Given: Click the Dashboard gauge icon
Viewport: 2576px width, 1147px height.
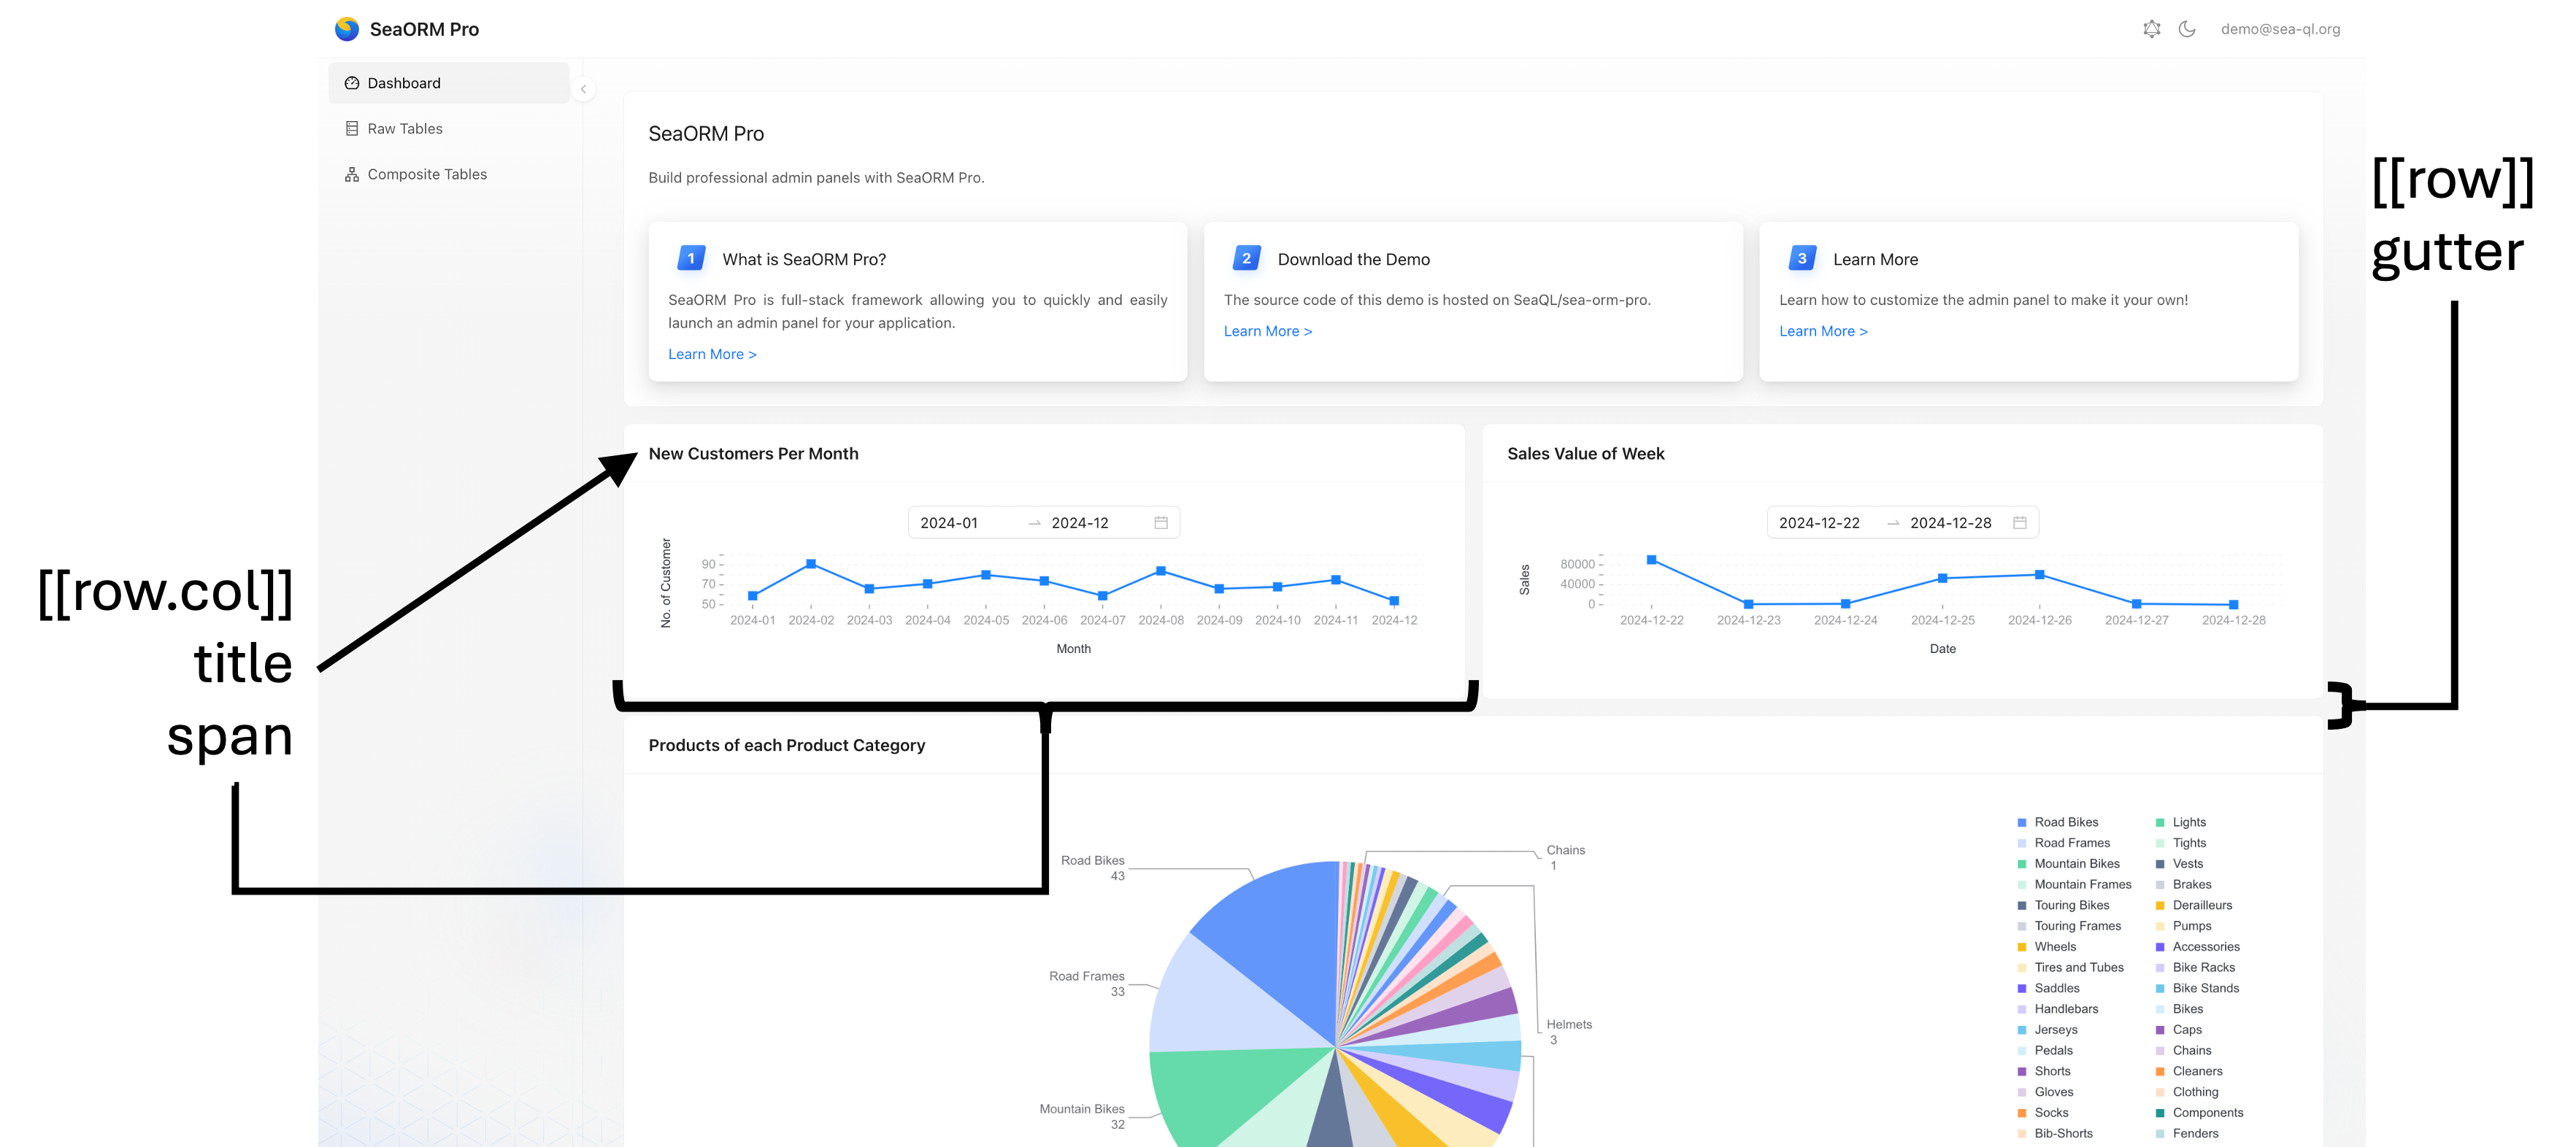Looking at the screenshot, I should (352, 83).
